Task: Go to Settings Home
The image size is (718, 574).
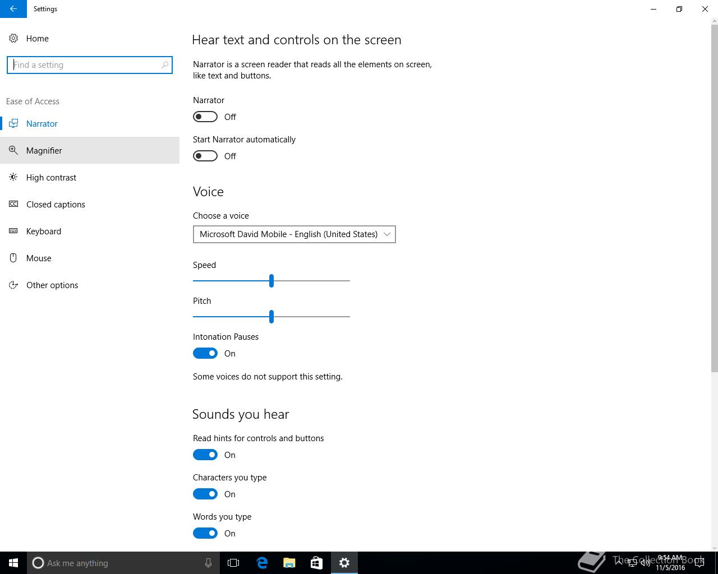Action: pos(90,38)
